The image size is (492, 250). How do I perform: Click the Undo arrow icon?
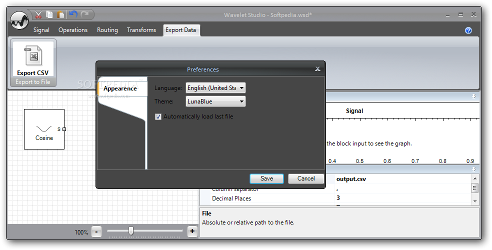pos(73,14)
